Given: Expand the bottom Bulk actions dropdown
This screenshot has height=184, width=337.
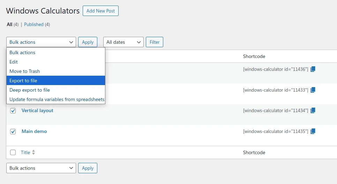Looking at the screenshot, I should pyautogui.click(x=41, y=168).
